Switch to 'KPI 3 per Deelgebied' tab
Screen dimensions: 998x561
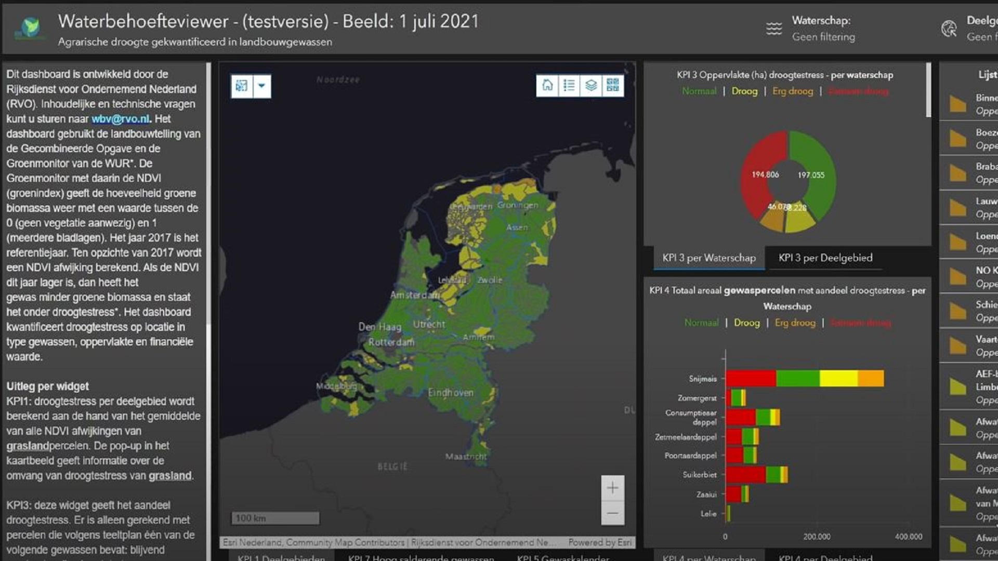point(825,258)
